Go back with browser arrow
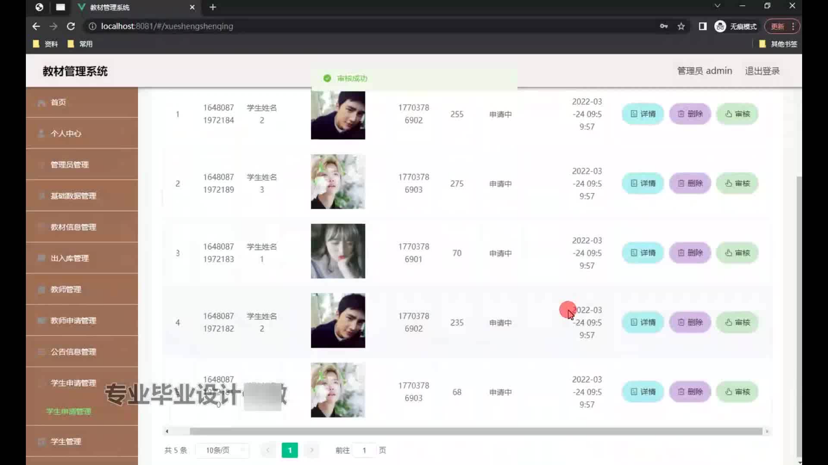 [36, 26]
